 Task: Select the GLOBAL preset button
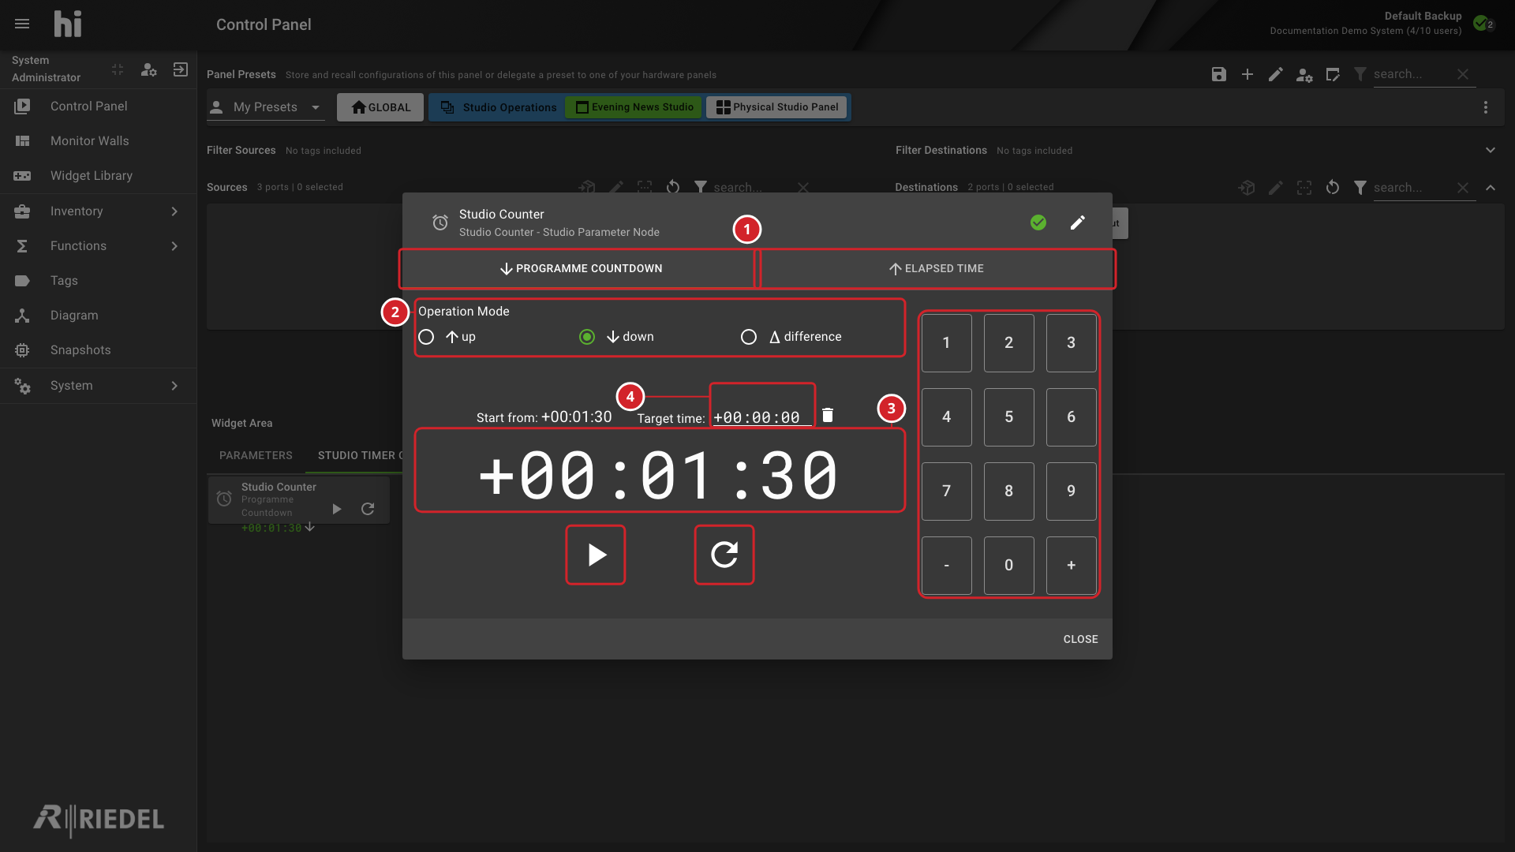380,107
